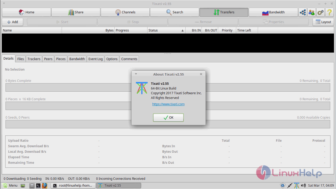Sort transfers by Priority column

coord(227,30)
